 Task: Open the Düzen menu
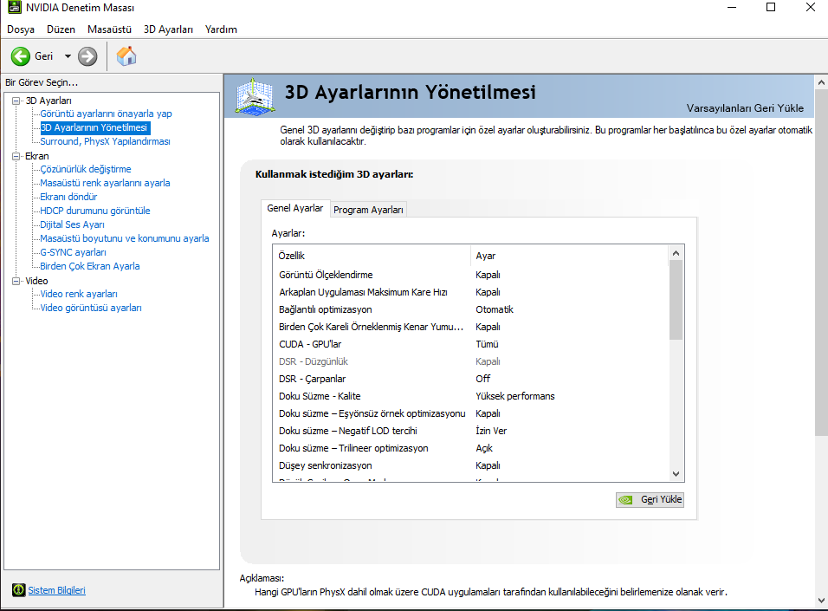click(61, 29)
